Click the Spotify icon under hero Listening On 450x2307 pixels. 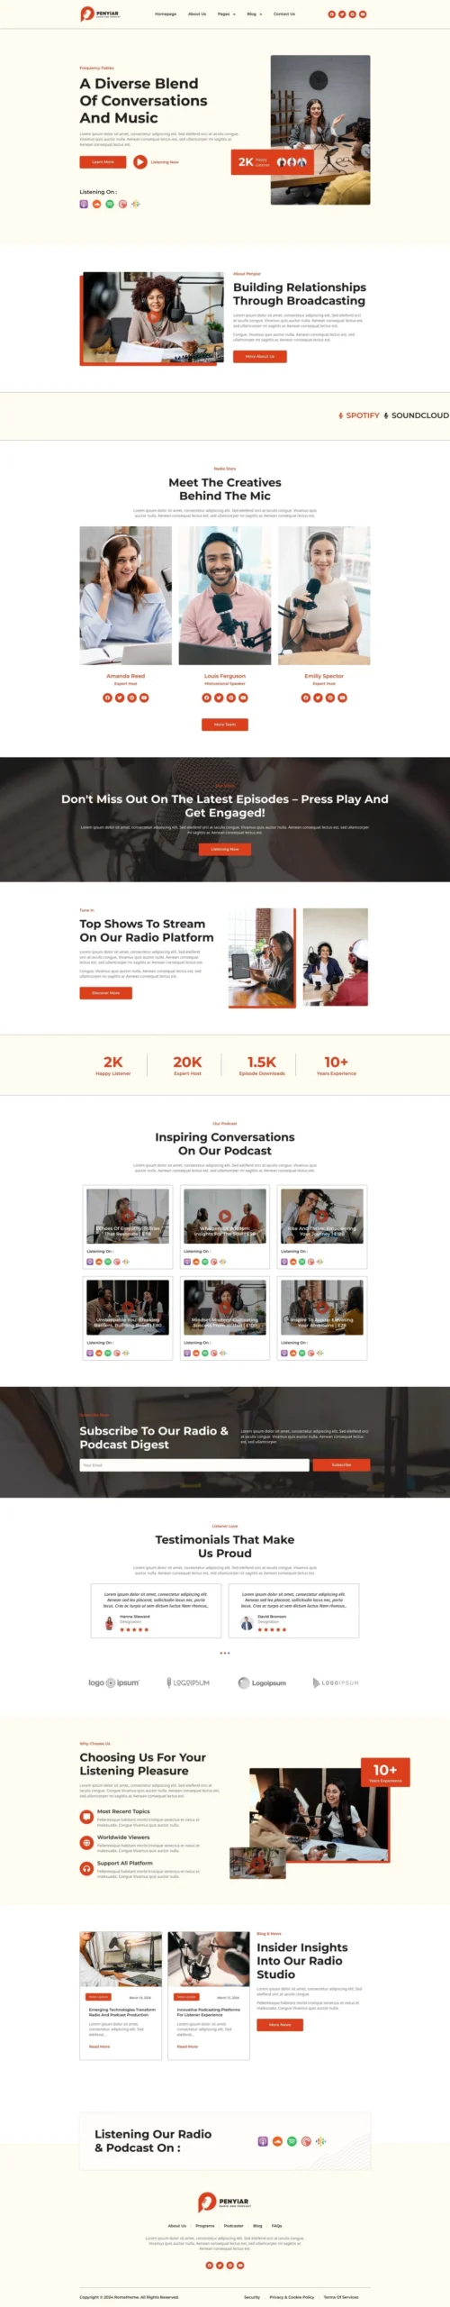pyautogui.click(x=110, y=204)
